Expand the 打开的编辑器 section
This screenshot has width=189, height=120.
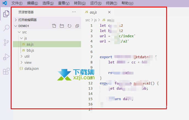[47, 20]
